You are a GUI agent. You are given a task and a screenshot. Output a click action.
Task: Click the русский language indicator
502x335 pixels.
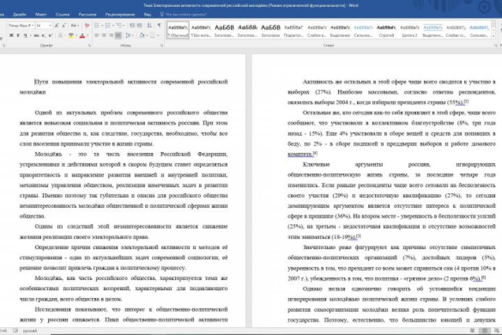click(x=30, y=331)
